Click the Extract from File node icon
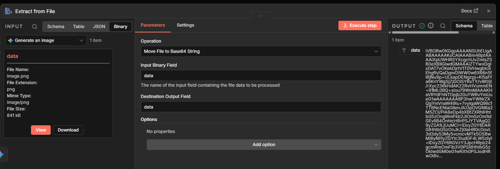The width and height of the screenshot is (500, 169). pyautogui.click(x=8, y=11)
